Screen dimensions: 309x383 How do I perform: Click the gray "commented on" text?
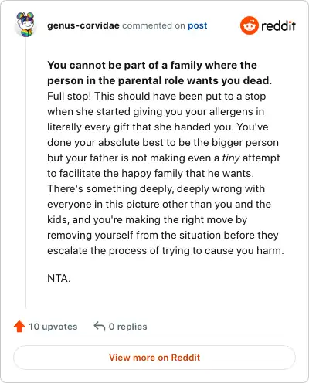click(154, 25)
